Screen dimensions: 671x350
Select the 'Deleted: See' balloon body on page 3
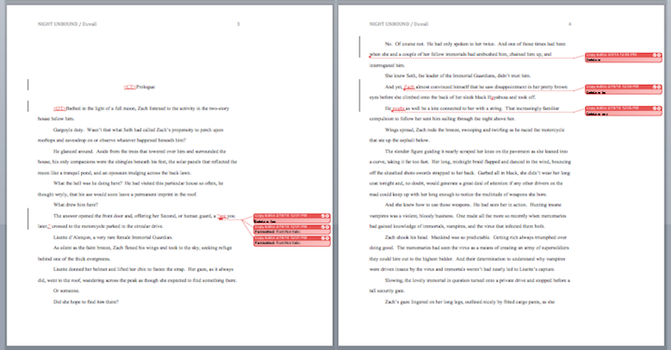tap(292, 221)
